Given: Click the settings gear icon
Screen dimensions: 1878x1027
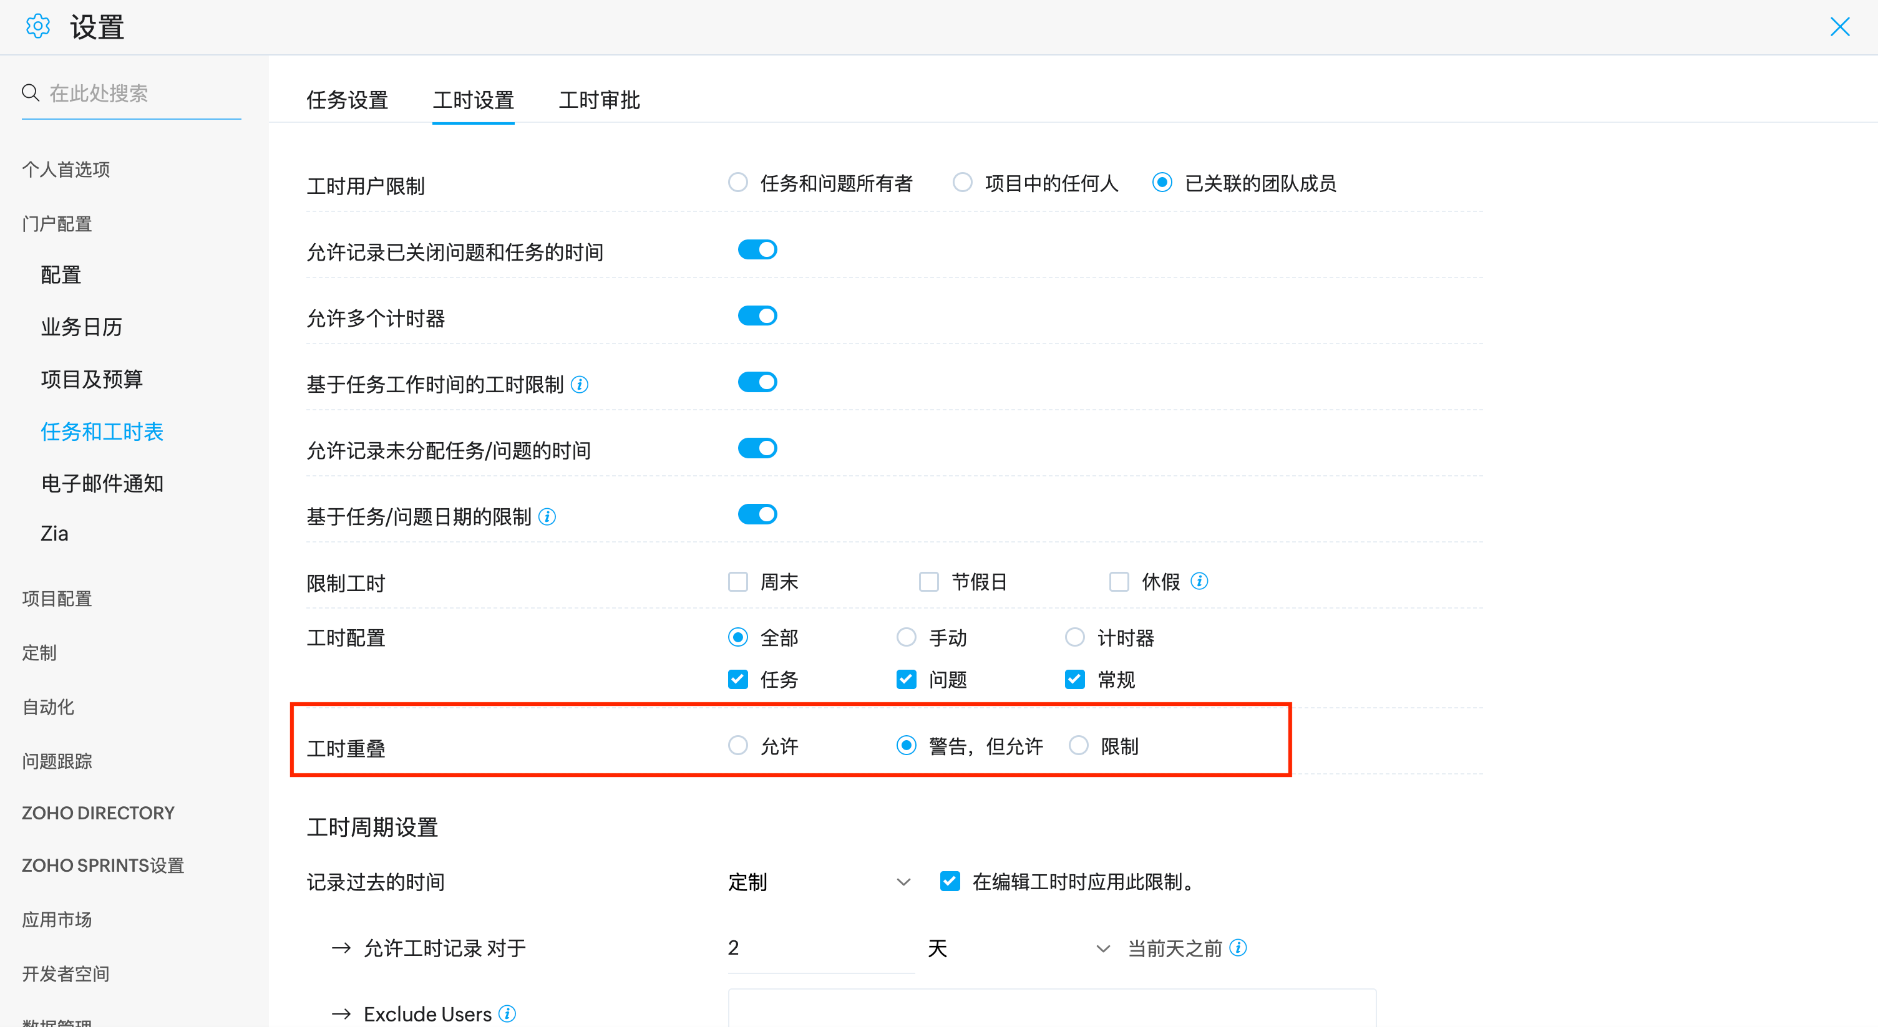Looking at the screenshot, I should tap(37, 27).
